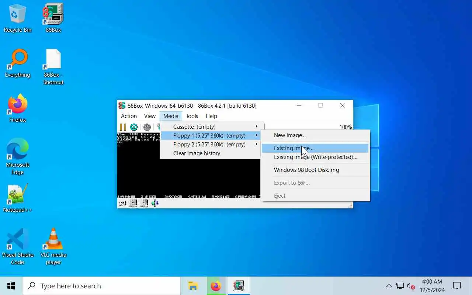Click the 86Box taskbar icon
Screen dimensions: 472x295
pyautogui.click(x=239, y=286)
